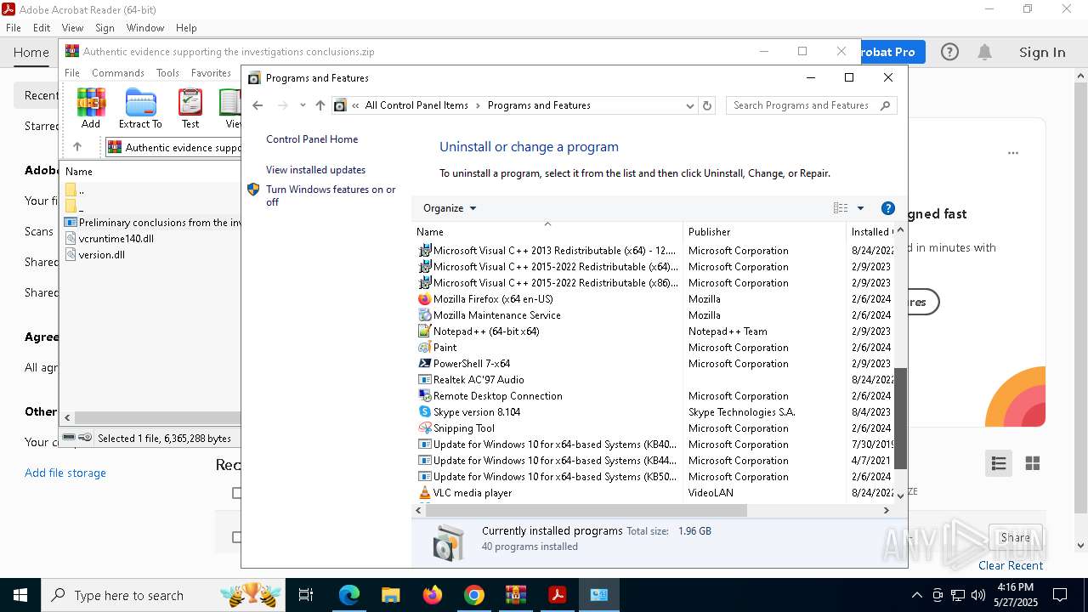Open the Favorites menu in WinRAR
1088x612 pixels.
[211, 73]
